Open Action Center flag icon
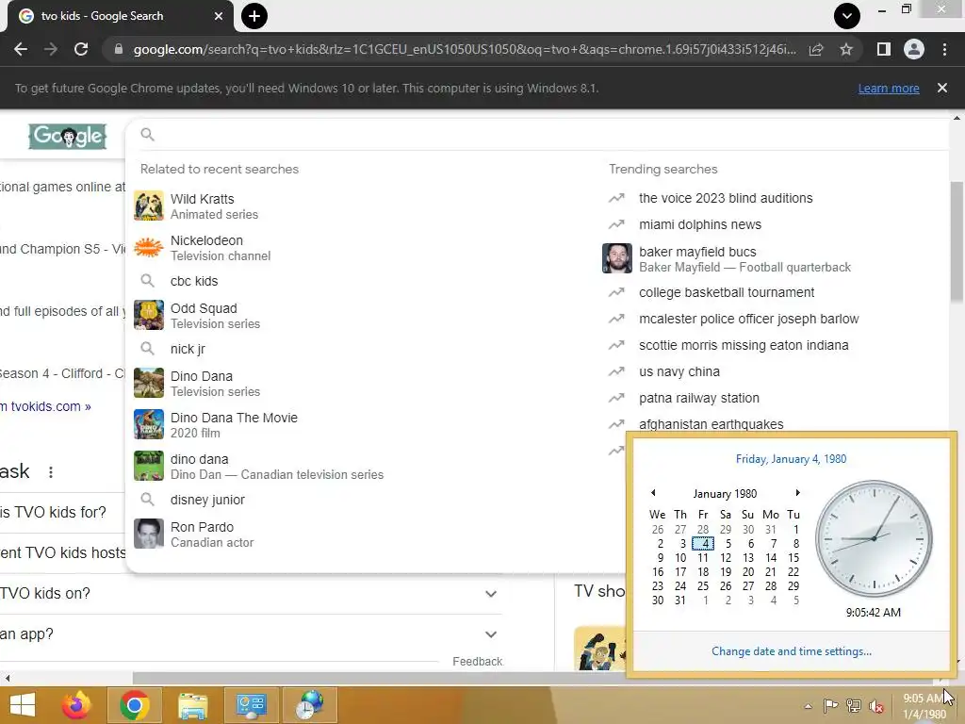The width and height of the screenshot is (965, 724). (831, 705)
